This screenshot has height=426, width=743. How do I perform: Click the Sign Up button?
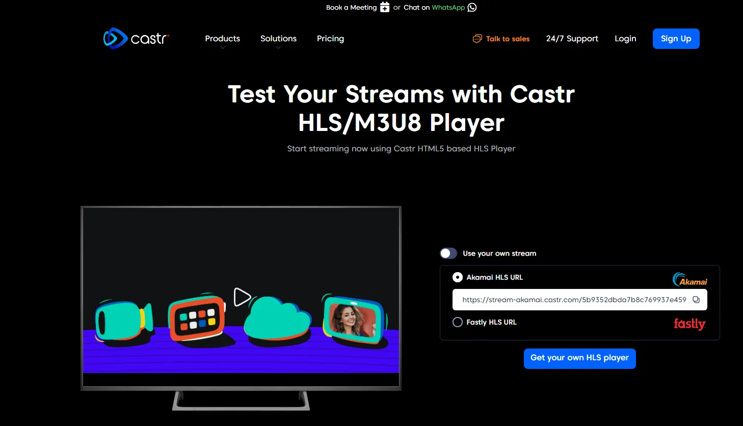[676, 39]
